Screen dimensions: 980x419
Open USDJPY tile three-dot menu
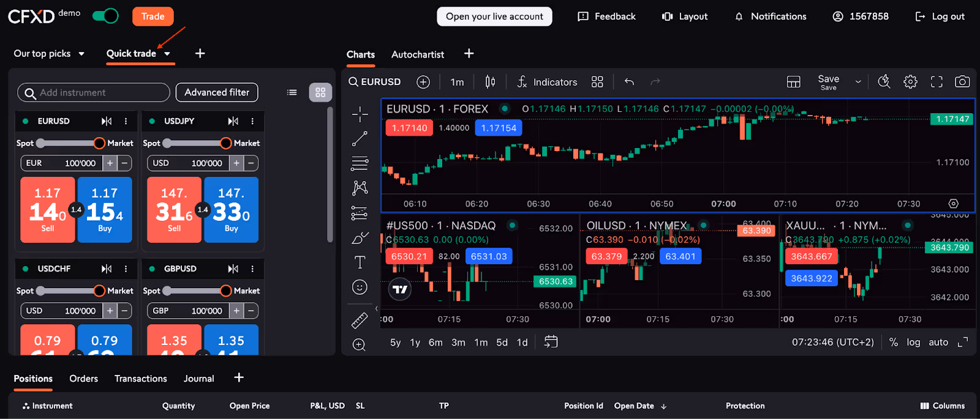(252, 121)
